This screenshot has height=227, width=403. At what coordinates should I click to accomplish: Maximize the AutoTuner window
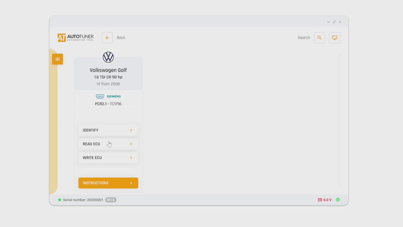334,22
